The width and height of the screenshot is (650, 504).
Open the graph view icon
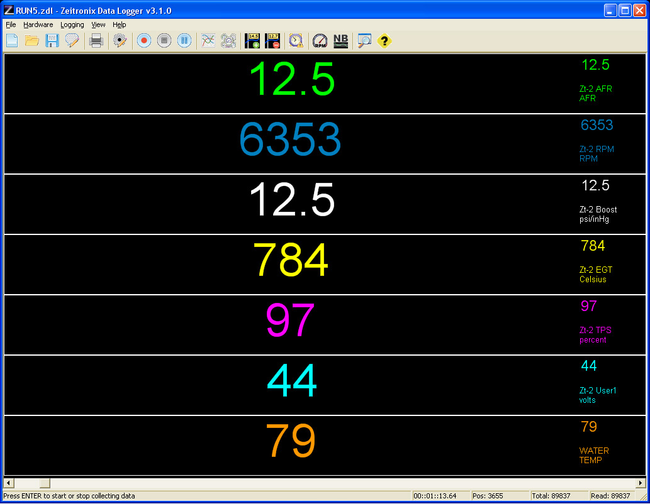pos(208,41)
